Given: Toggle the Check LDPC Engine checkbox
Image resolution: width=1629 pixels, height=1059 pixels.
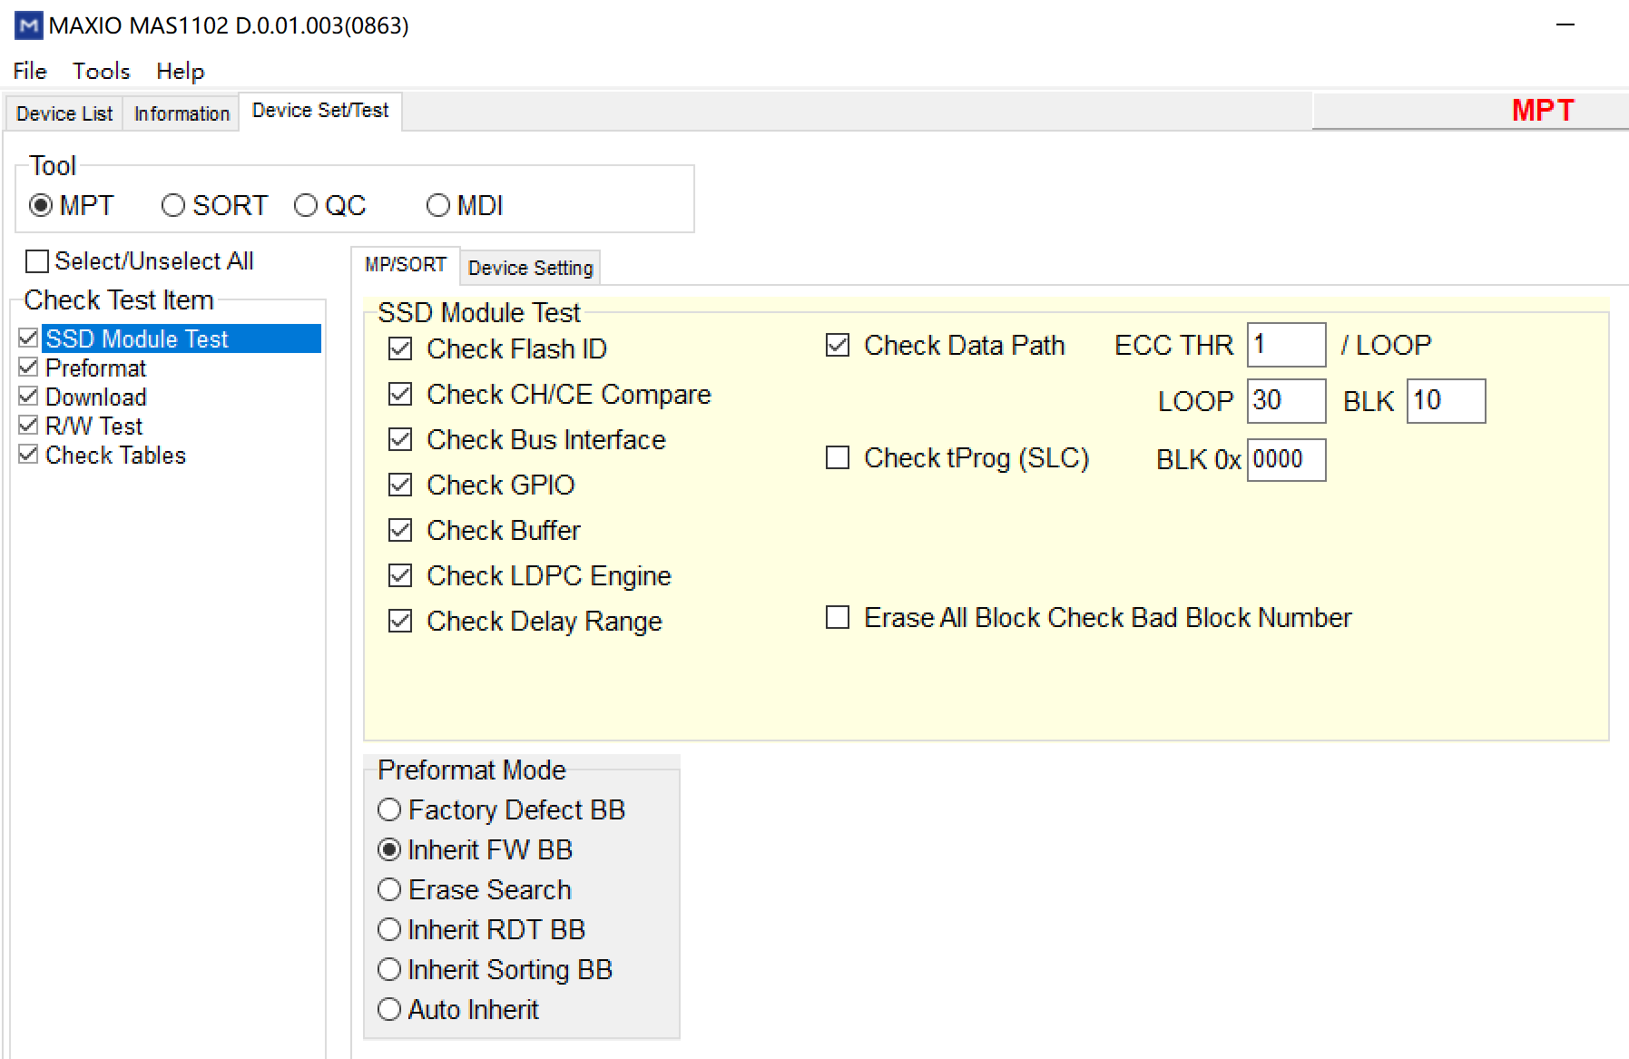Looking at the screenshot, I should pyautogui.click(x=400, y=576).
